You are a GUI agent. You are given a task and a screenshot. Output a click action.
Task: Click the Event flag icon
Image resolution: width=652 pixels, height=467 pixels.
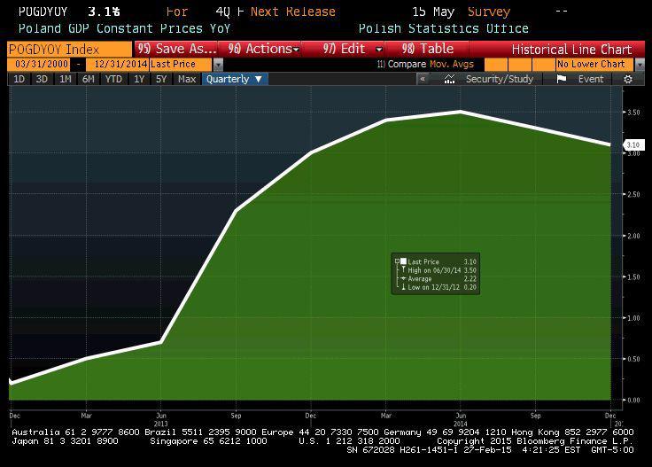click(x=561, y=79)
